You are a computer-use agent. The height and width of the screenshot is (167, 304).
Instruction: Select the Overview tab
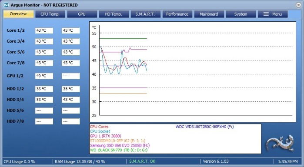tap(18, 14)
